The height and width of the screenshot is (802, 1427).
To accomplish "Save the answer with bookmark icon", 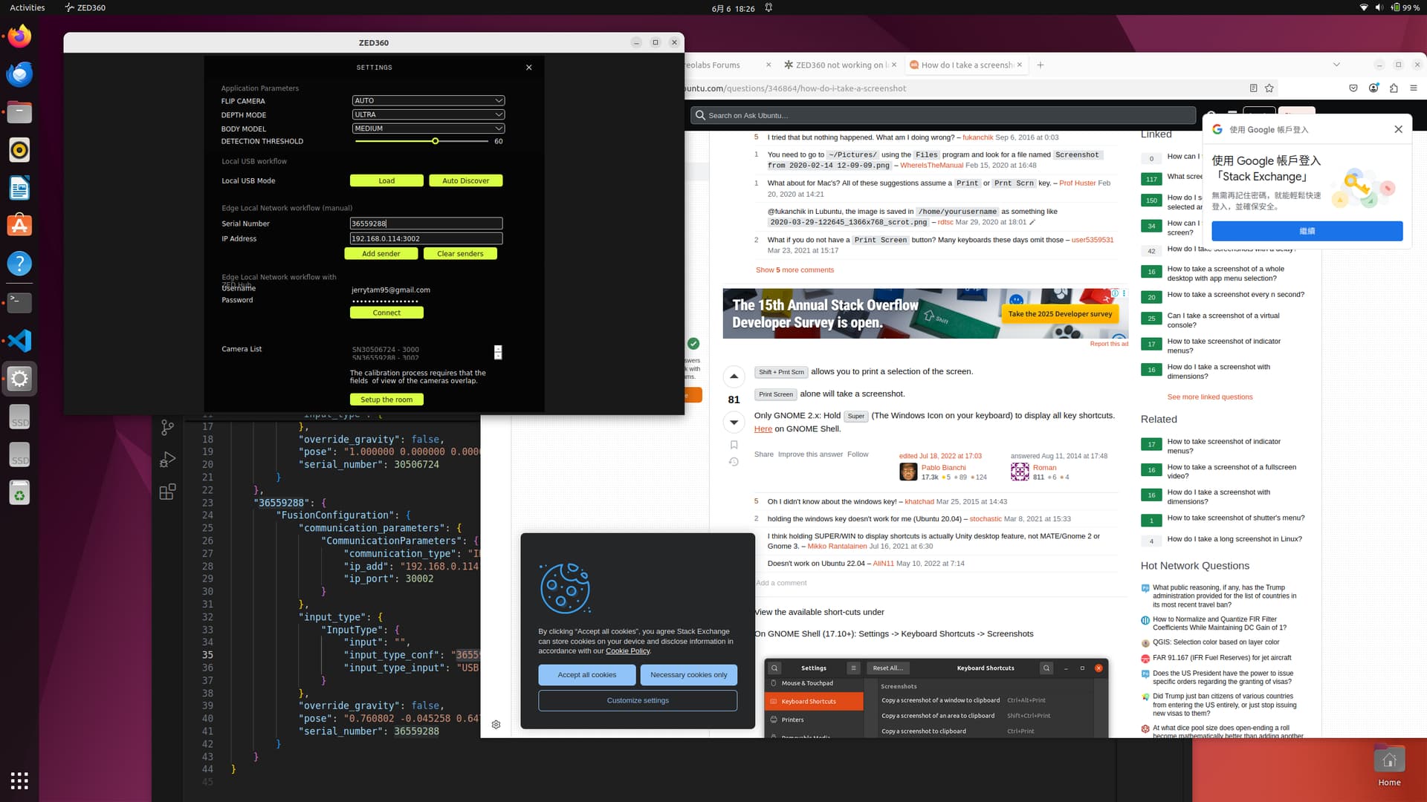I will click(734, 445).
